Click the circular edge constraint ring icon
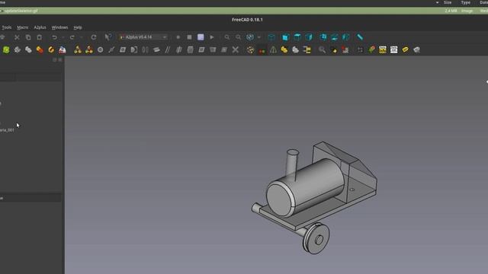Image resolution: width=488 pixels, height=274 pixels. pos(100,49)
